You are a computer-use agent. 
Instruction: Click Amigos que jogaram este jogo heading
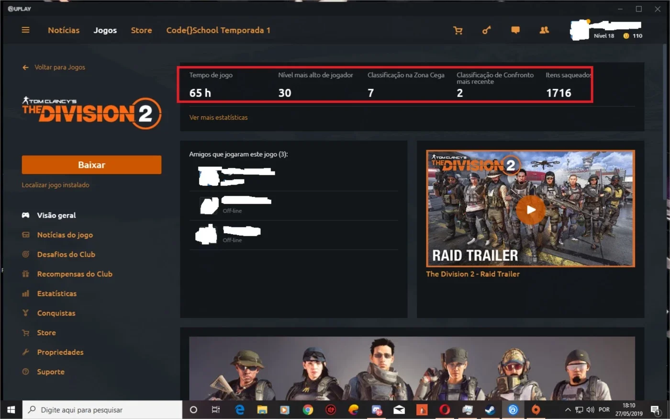point(238,154)
